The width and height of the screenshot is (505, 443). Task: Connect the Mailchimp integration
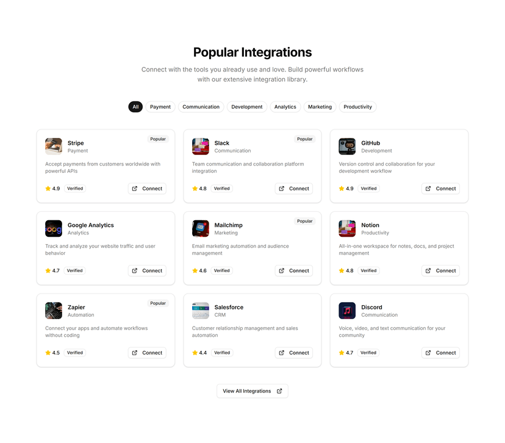pos(294,271)
